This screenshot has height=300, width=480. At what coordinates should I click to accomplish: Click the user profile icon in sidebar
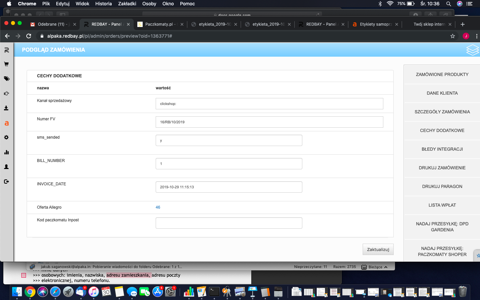tap(6, 167)
